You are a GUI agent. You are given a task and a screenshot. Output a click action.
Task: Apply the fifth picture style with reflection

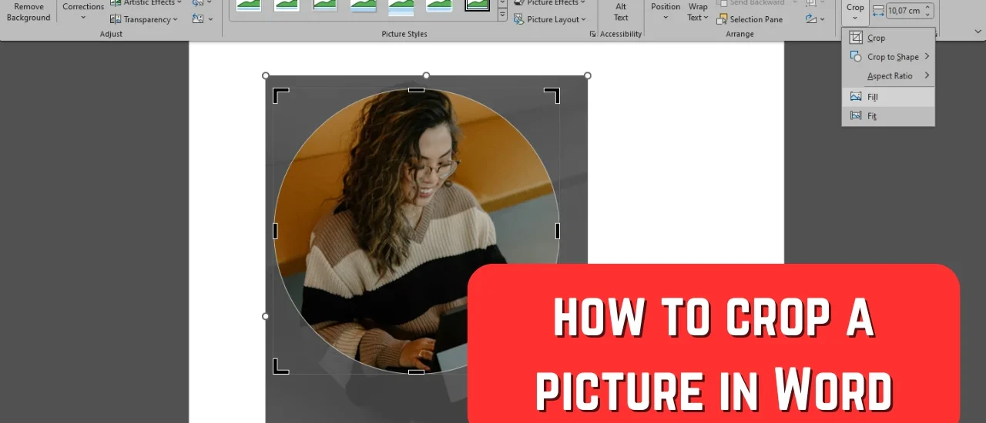click(x=401, y=6)
